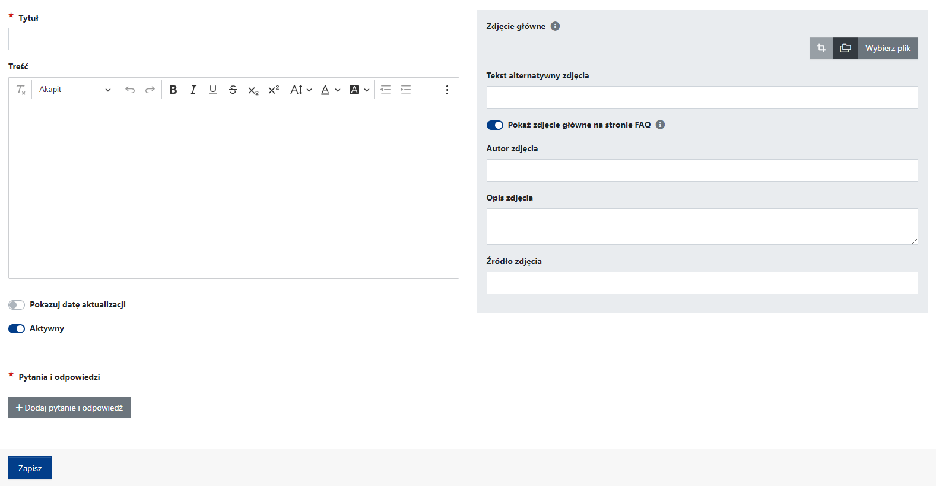
Task: Open the font background color dropdown
Action: click(x=360, y=90)
